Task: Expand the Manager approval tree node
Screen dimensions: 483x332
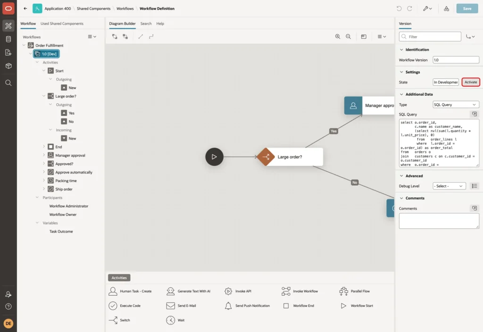Action: click(x=44, y=155)
